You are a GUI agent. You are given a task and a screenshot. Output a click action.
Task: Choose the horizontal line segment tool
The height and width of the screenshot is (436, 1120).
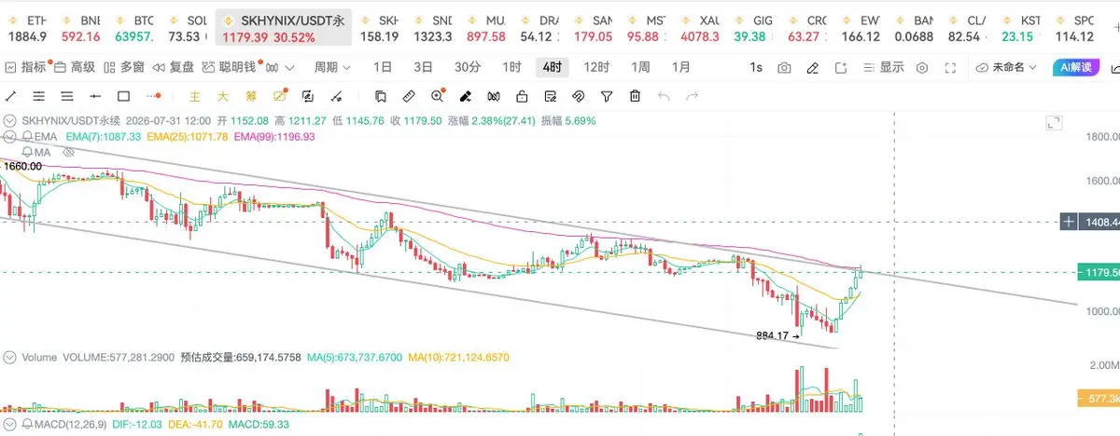tap(95, 96)
